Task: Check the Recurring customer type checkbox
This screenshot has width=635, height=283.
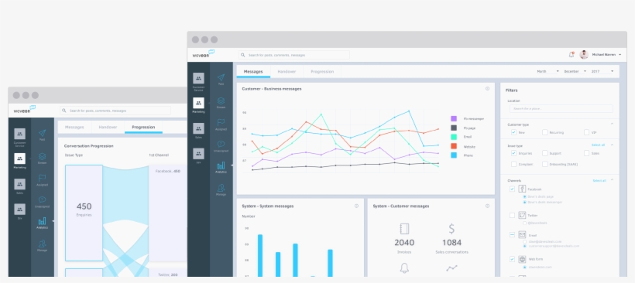Action: pyautogui.click(x=544, y=132)
